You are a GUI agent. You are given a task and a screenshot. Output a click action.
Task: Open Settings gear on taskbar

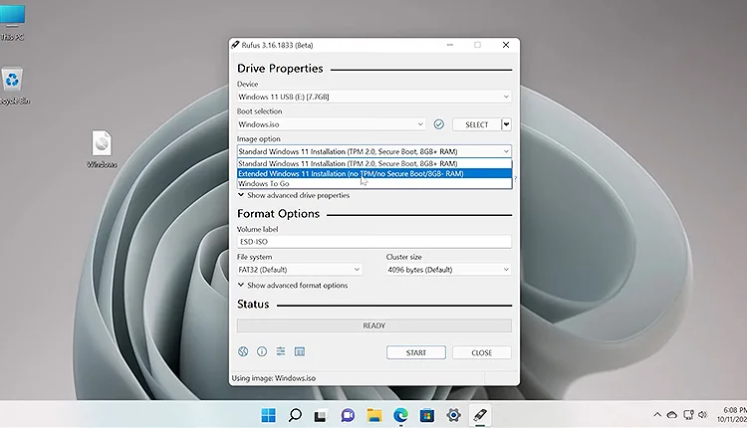tap(453, 415)
